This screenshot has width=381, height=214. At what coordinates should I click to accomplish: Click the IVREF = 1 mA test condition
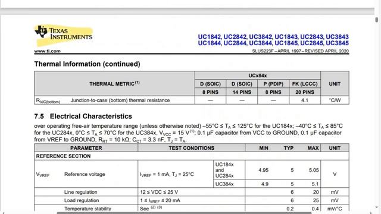(x=167, y=174)
